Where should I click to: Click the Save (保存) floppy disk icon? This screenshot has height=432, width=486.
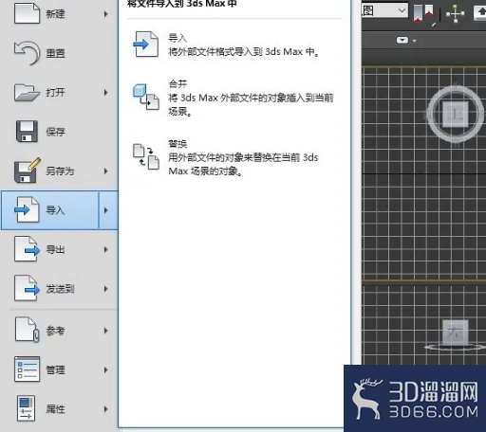pyautogui.click(x=27, y=131)
